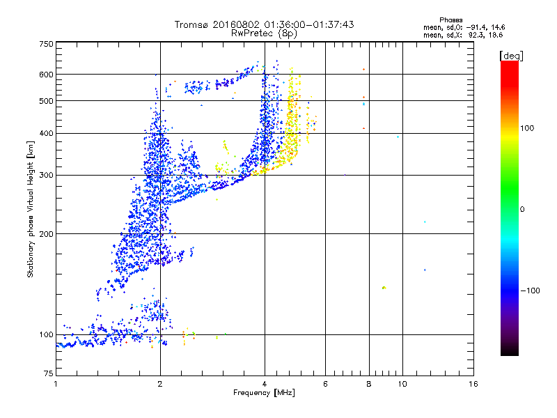The width and height of the screenshot is (557, 418).
Task: Click the x-axis tick label '8'
Action: pos(369,384)
